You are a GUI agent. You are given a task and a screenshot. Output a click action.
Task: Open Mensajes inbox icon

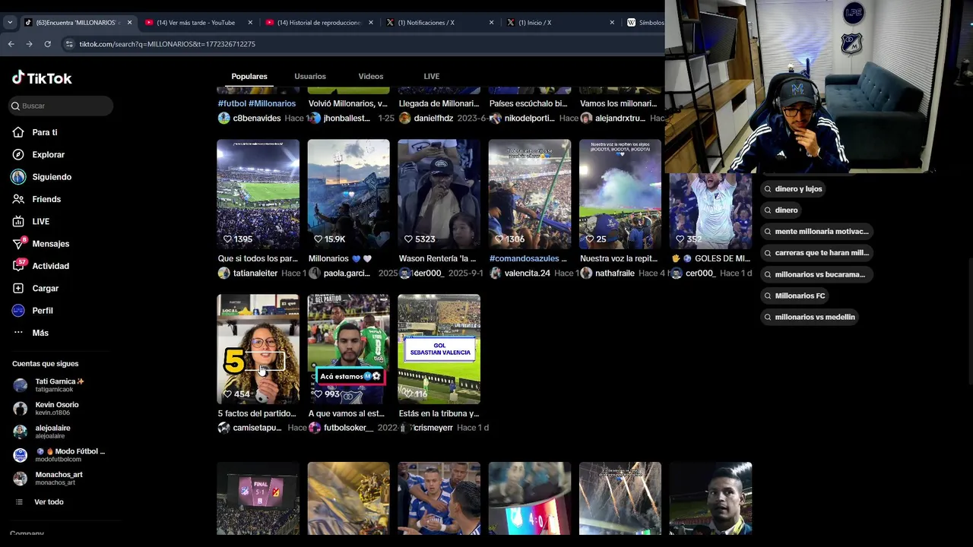(18, 244)
